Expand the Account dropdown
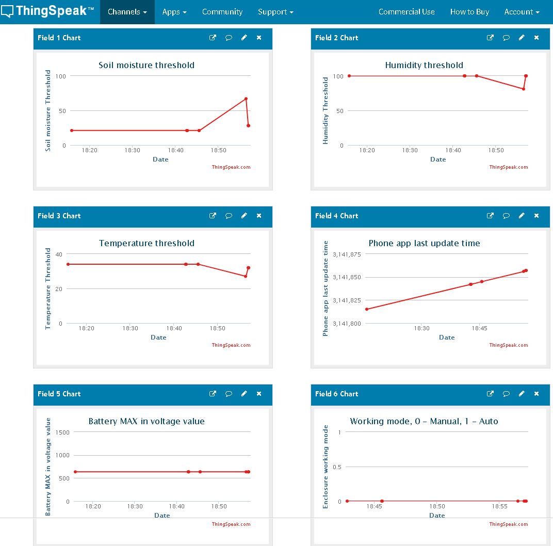Viewport: 553px width, 546px height. click(x=522, y=12)
